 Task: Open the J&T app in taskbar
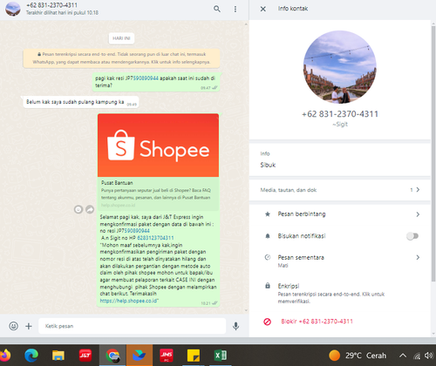(85, 355)
